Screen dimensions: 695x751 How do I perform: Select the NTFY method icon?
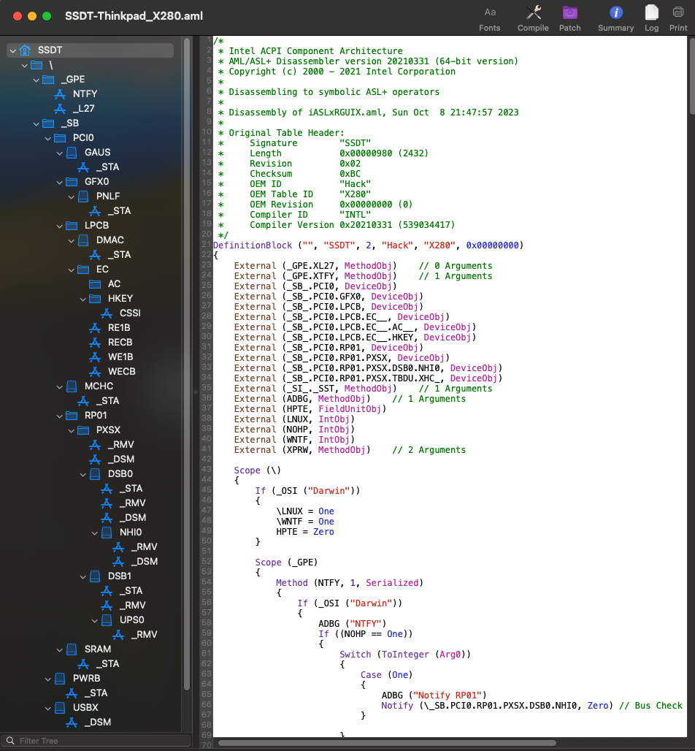click(60, 94)
